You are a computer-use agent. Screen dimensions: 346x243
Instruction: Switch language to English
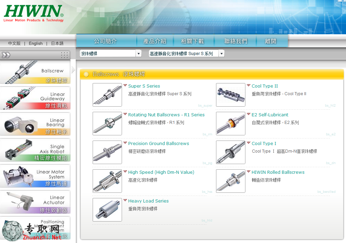coord(36,43)
